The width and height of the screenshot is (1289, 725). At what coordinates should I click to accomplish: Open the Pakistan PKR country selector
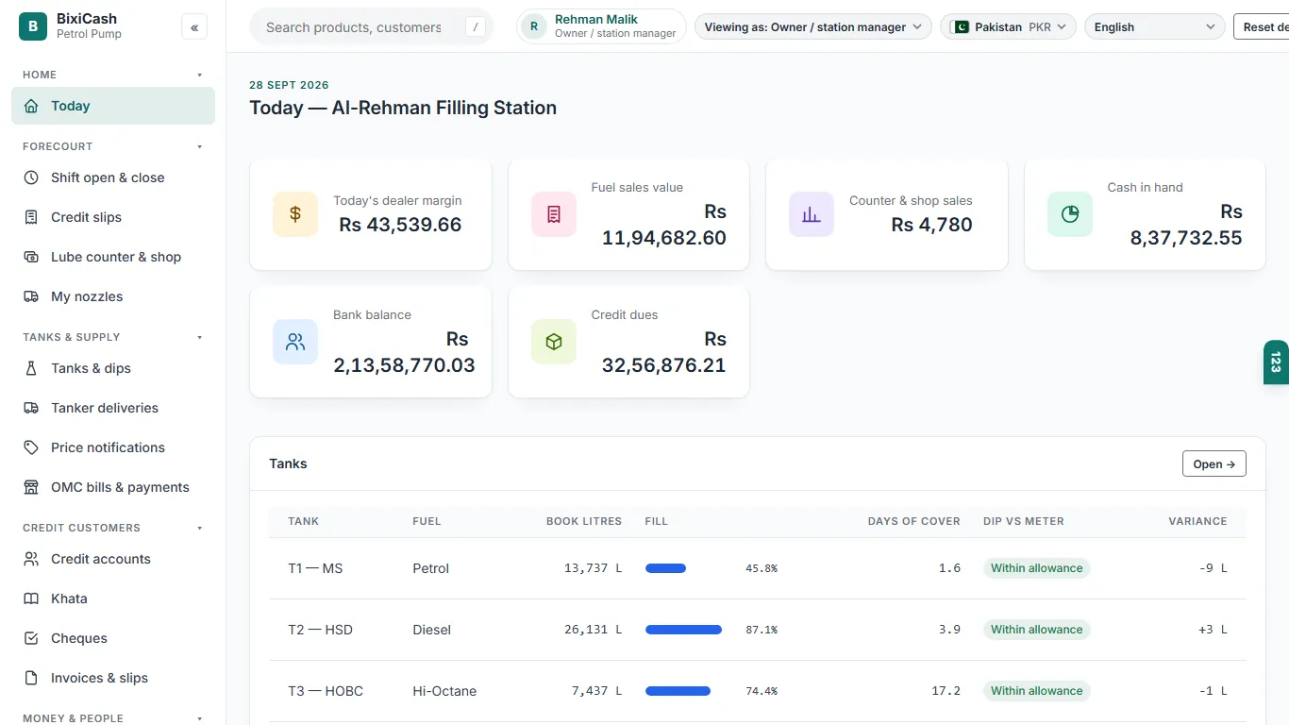1009,27
